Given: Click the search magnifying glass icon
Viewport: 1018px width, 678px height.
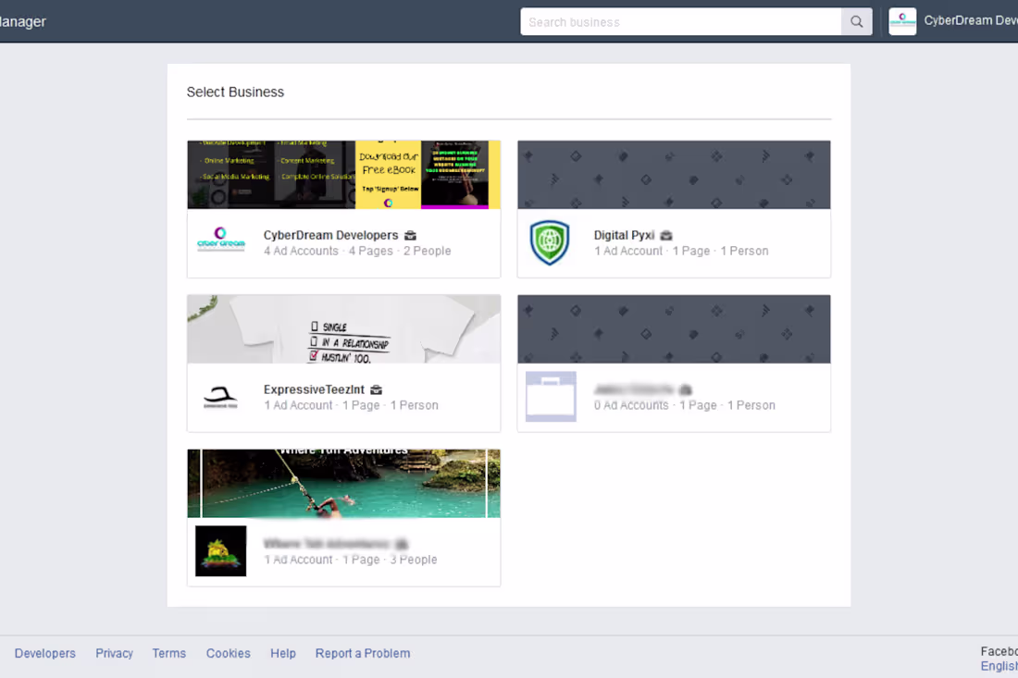Looking at the screenshot, I should [x=856, y=21].
